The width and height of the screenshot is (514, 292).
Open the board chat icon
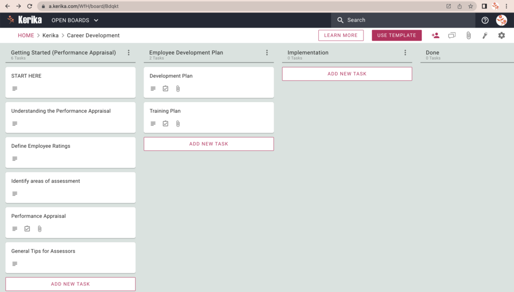pyautogui.click(x=452, y=36)
